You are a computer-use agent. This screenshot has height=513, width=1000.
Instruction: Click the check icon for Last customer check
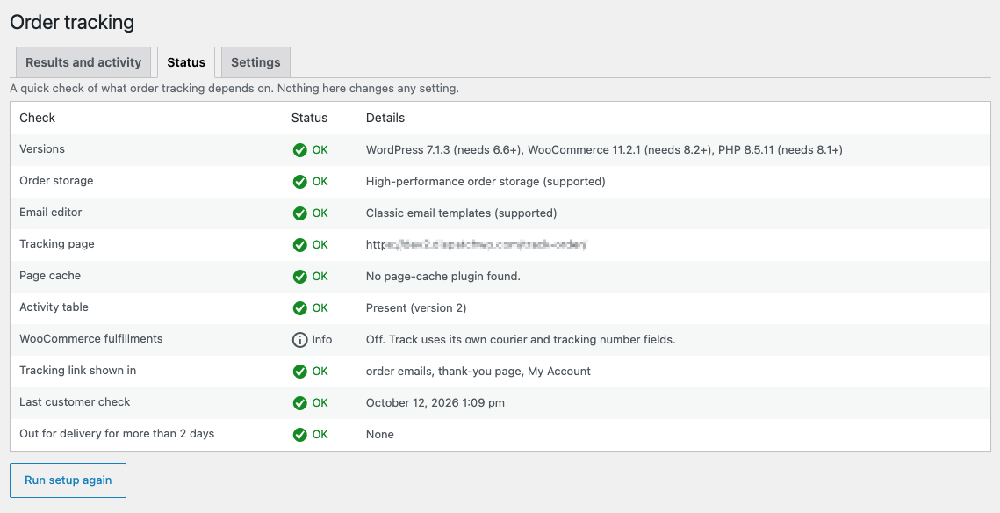pyautogui.click(x=299, y=403)
